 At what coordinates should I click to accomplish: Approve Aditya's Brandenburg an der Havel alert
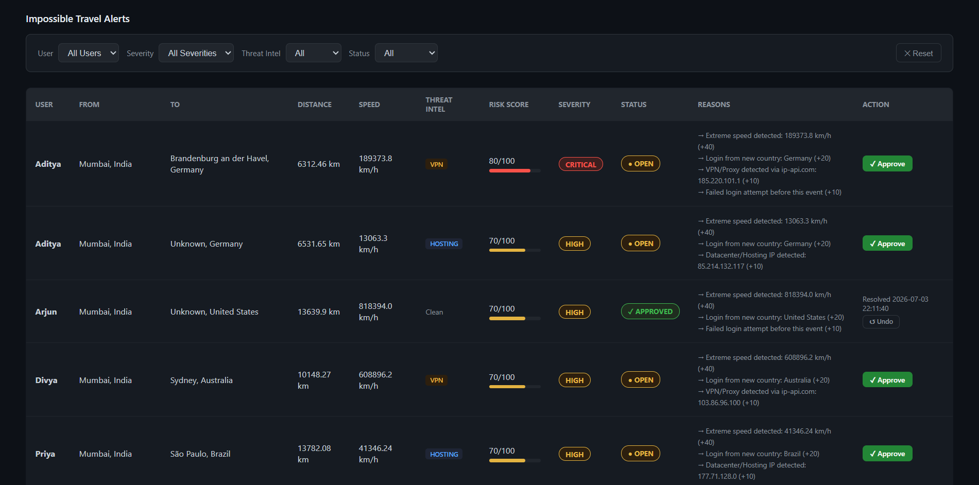887,164
